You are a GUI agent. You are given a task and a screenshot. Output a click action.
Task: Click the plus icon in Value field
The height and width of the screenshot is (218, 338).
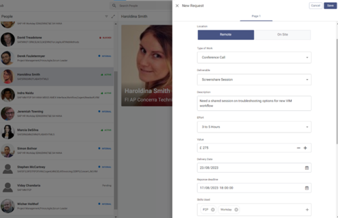[305, 148]
